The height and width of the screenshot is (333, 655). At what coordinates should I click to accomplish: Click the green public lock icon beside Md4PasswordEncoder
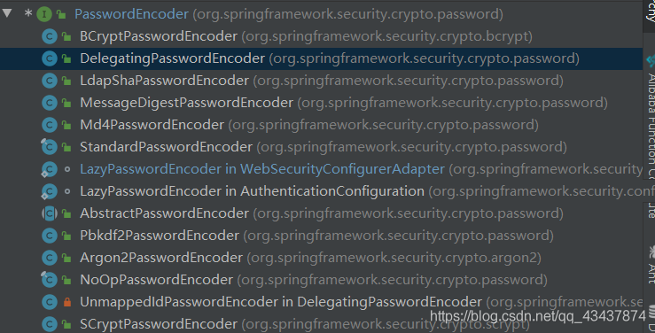pyautogui.click(x=66, y=125)
